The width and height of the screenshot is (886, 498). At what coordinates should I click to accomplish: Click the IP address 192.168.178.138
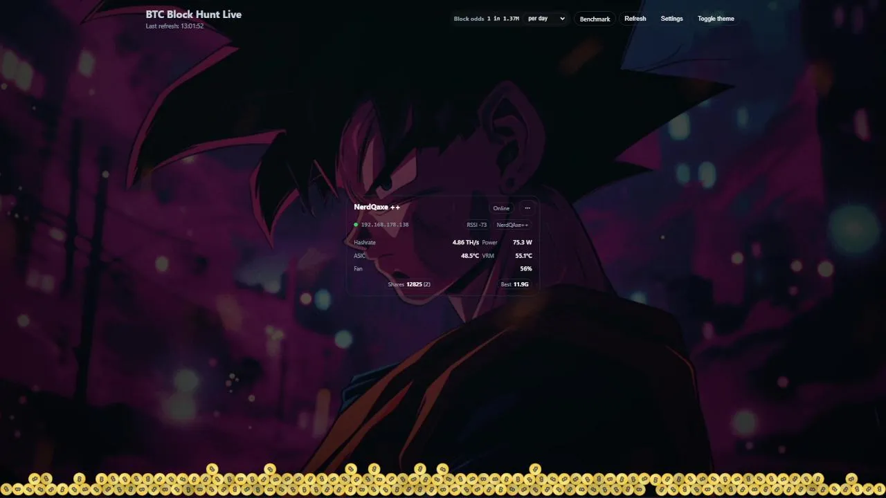(x=385, y=225)
